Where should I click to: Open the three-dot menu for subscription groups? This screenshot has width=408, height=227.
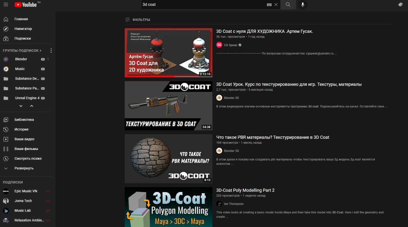[x=51, y=51]
